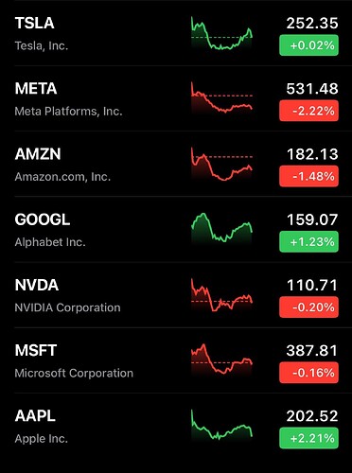This screenshot has width=352, height=473.
Task: Tap Amazon.com, Inc. company name
Action: 62,177
